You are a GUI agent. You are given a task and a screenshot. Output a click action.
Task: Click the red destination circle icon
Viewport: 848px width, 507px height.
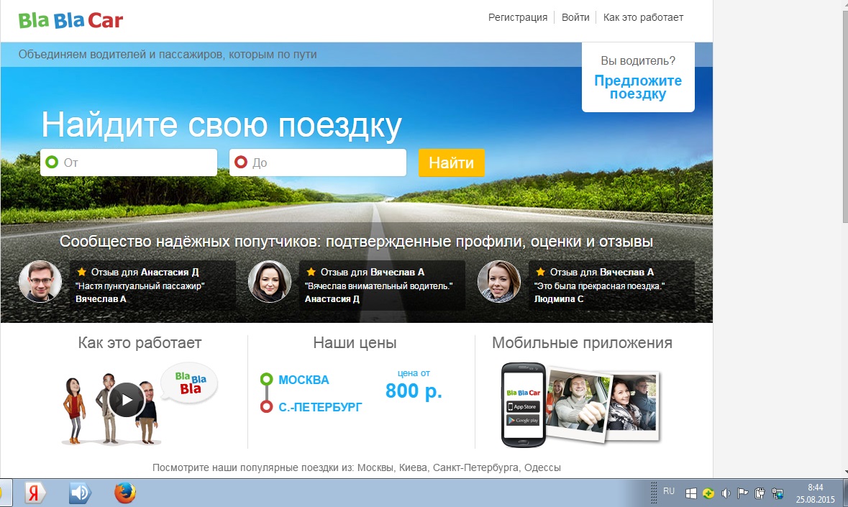point(241,162)
